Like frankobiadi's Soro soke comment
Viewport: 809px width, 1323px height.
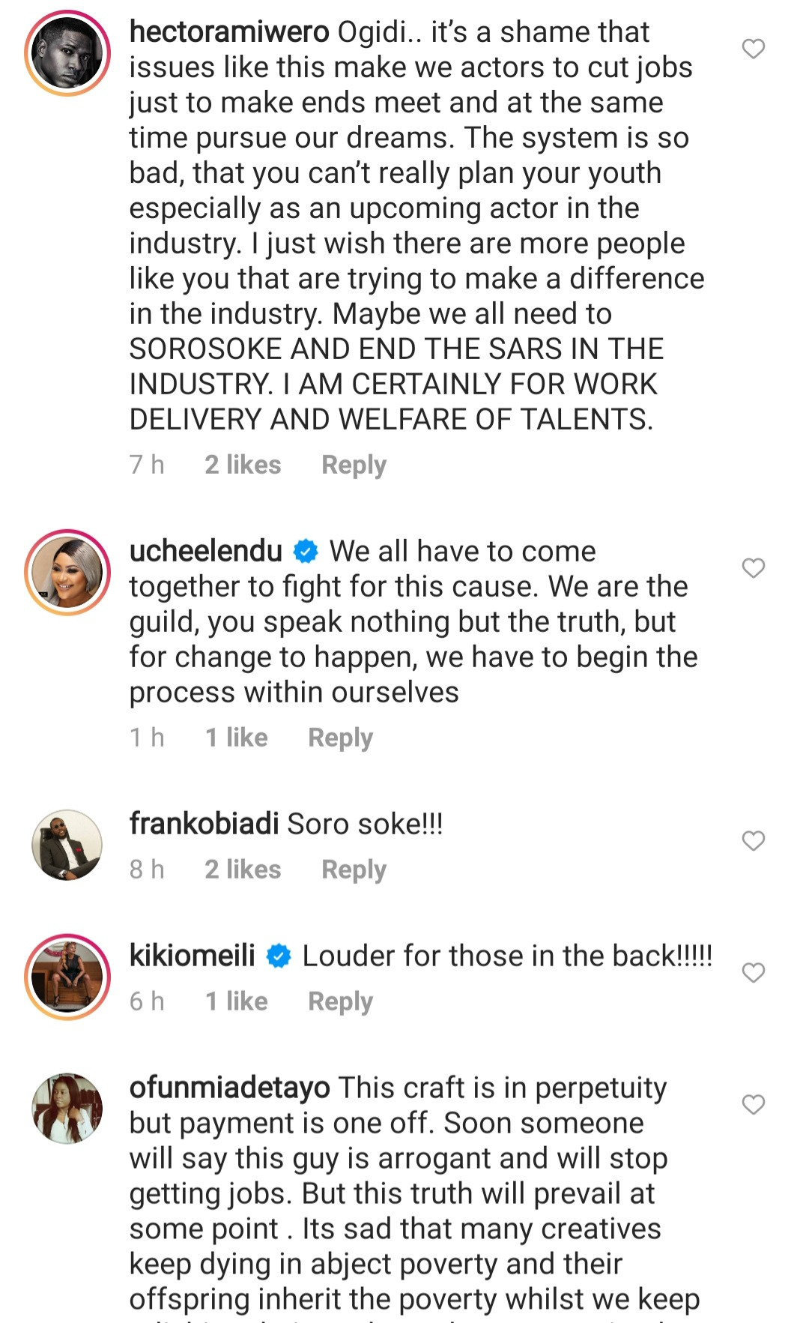coord(753,841)
